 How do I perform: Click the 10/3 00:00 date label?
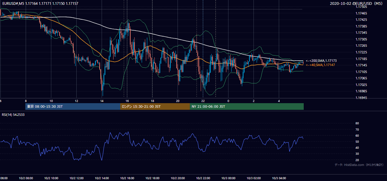(x=228, y=178)
